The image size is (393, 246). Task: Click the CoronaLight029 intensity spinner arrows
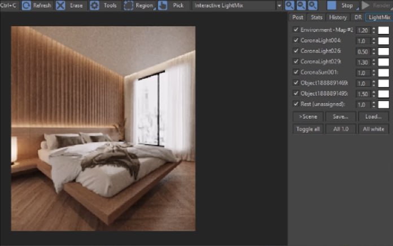pyautogui.click(x=374, y=62)
